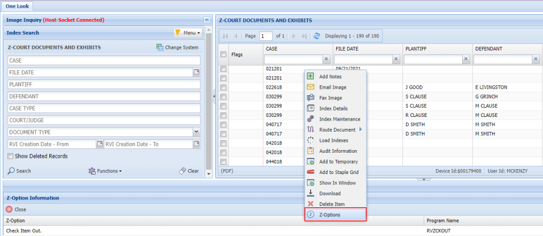Expand the DOCUMENT TYPE dropdown

[197, 132]
